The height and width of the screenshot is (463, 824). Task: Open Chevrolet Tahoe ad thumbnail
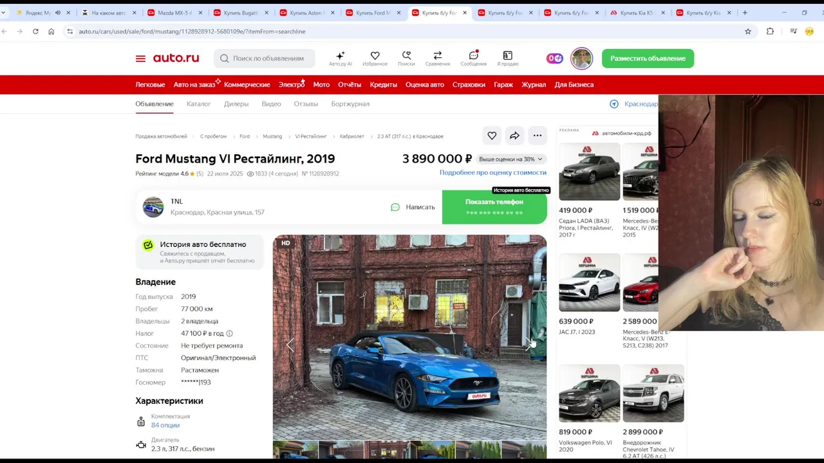click(x=653, y=394)
